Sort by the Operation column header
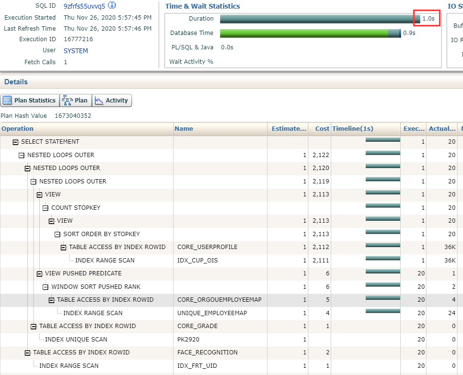 [17, 129]
